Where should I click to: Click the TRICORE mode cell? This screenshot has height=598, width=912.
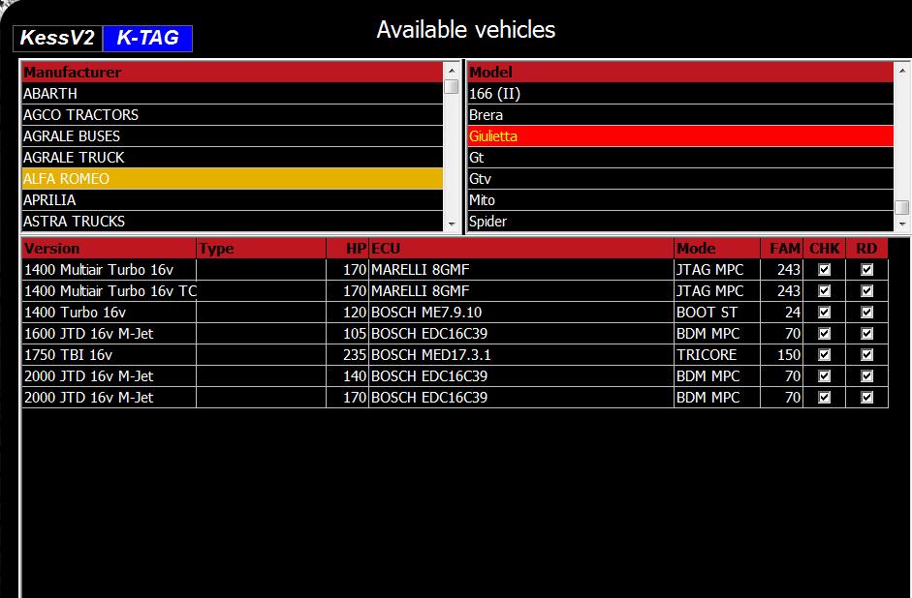(717, 355)
